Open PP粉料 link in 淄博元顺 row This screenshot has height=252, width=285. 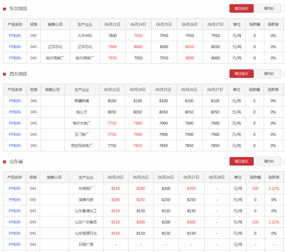click(x=15, y=200)
